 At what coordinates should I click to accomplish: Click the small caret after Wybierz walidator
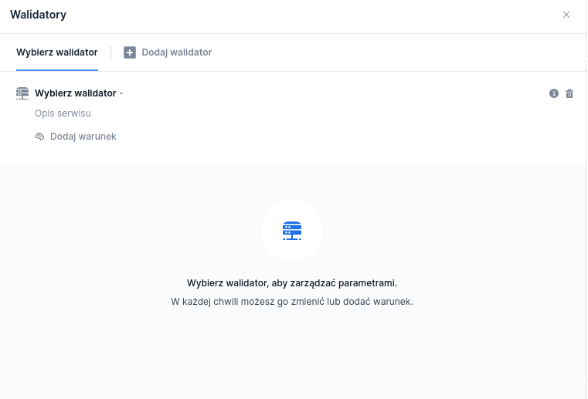point(121,93)
